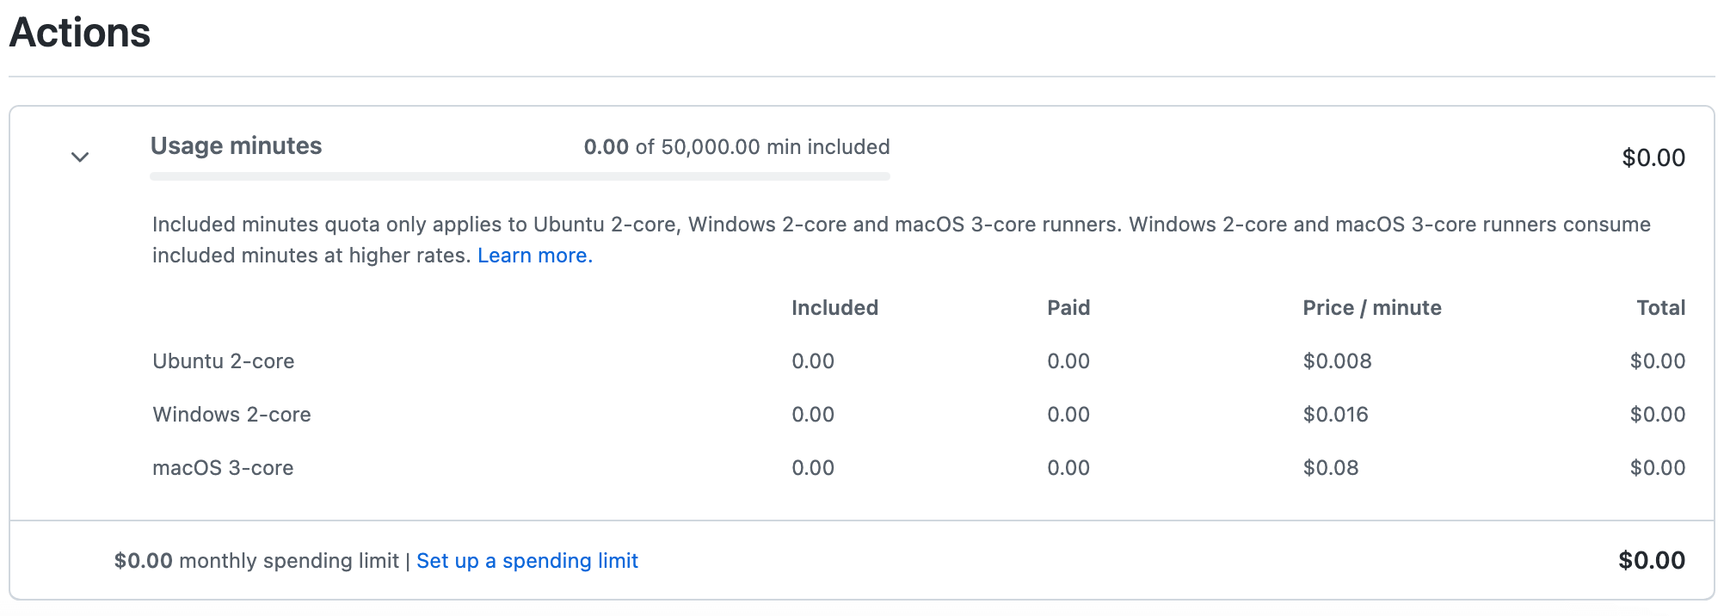The height and width of the screenshot is (616, 1724).
Task: Open the Learn more link
Action: (534, 256)
